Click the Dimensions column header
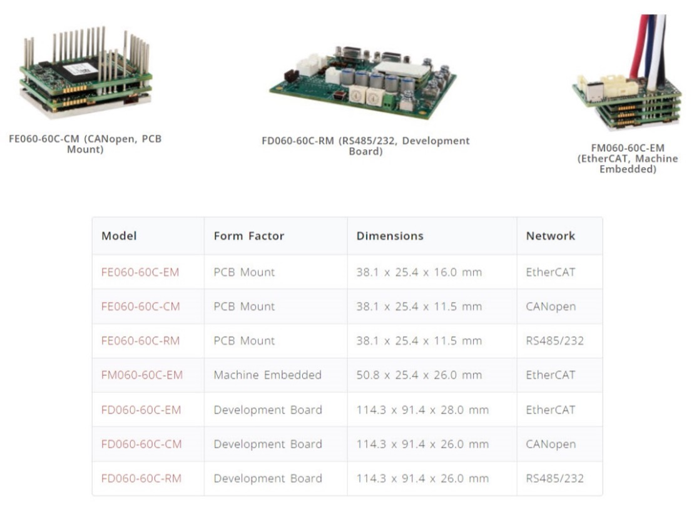The width and height of the screenshot is (694, 508). 390,236
